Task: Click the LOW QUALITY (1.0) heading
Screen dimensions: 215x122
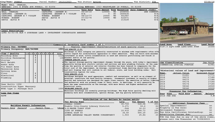Action: point(73,49)
